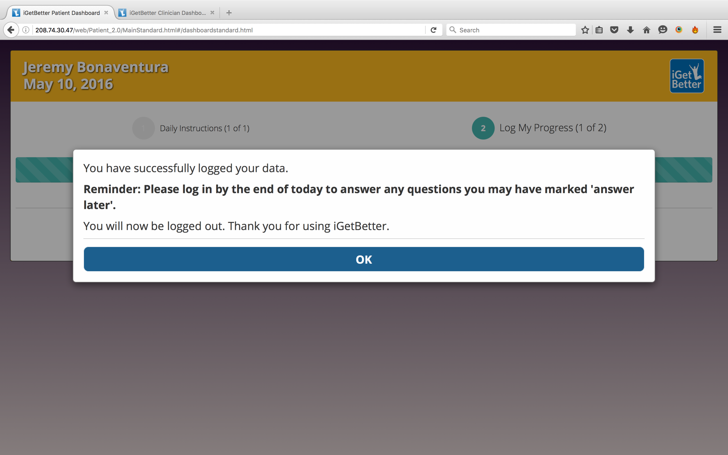Click 'You will now be logged out' text
This screenshot has width=728, height=455.
coord(236,226)
